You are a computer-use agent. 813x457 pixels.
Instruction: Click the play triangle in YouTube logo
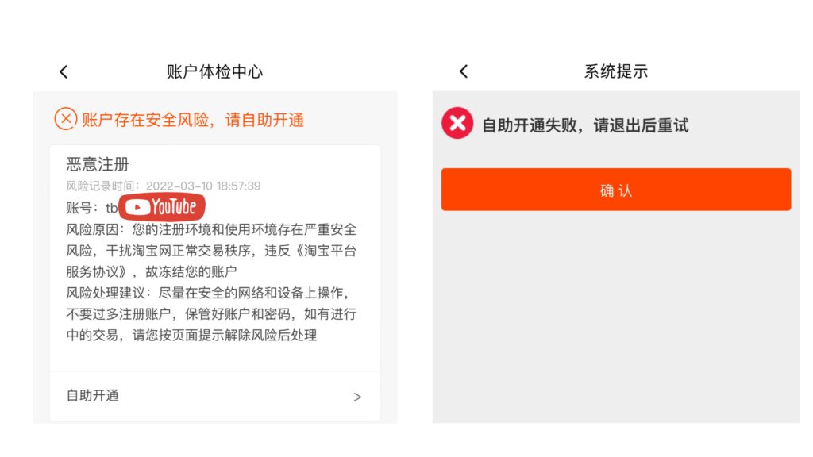(137, 208)
